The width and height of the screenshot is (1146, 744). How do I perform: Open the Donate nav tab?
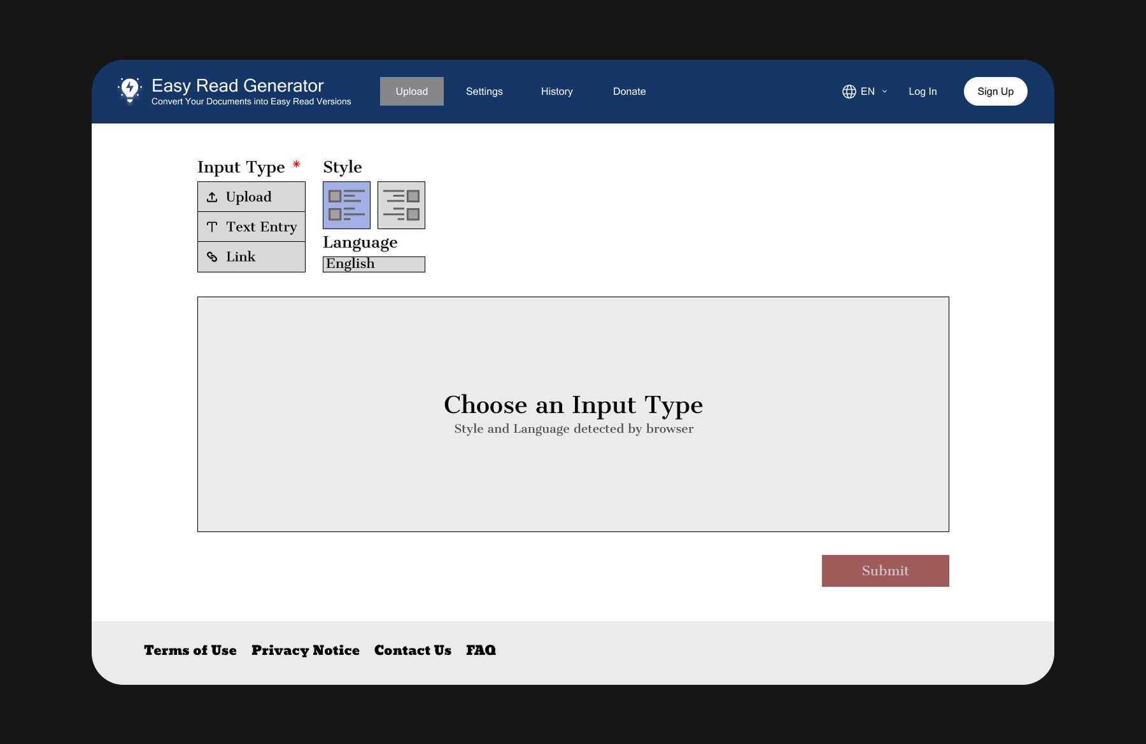[x=630, y=92]
